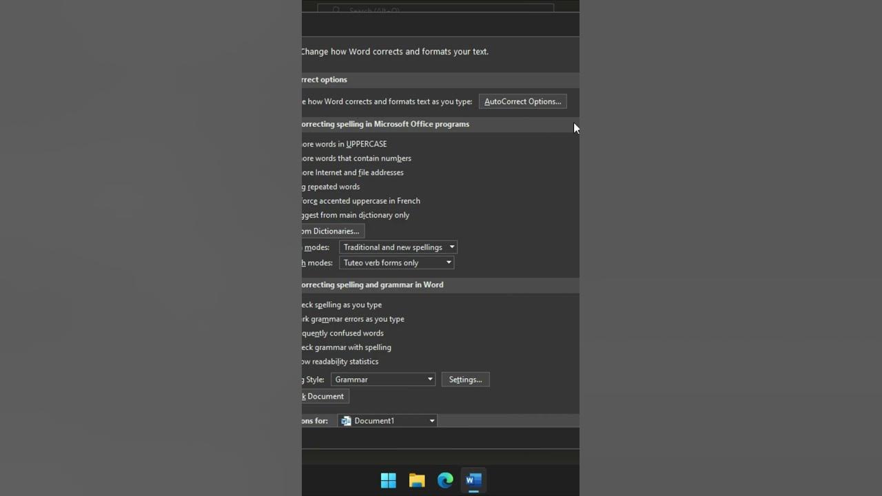
Task: Launch Microsoft Edge from the taskbar
Action: [445, 480]
